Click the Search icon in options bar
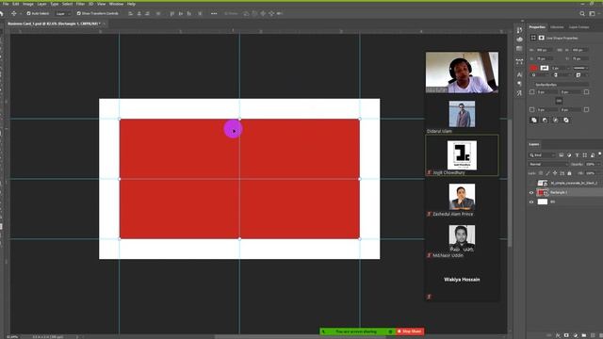 pyautogui.click(x=582, y=13)
